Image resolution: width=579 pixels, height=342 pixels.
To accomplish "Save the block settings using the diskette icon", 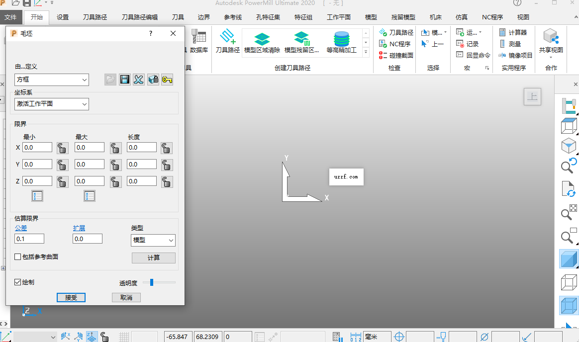I will (124, 79).
